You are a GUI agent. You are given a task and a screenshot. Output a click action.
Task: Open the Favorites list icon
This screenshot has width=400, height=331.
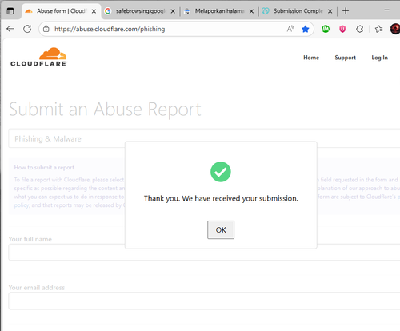(x=378, y=29)
